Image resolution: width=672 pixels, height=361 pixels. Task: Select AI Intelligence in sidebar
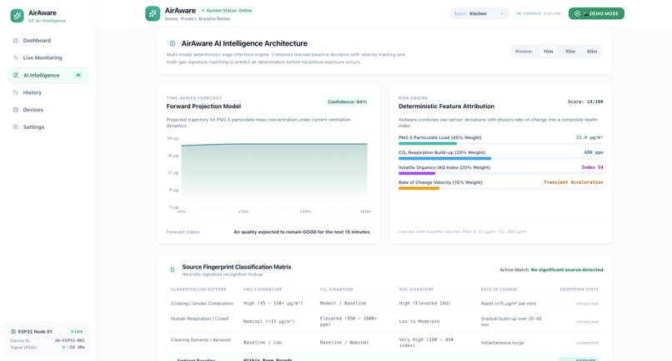[48, 76]
